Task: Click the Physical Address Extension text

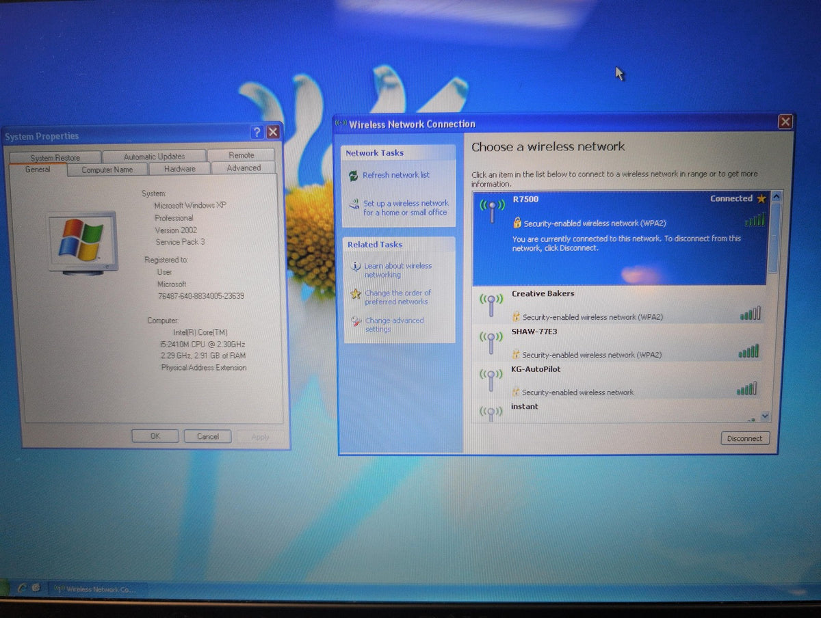Action: (204, 368)
